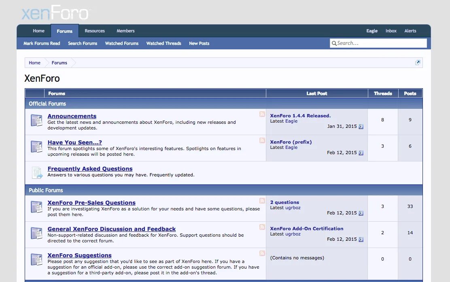Open the RSS feed for Pre-Sales Questions

tap(262, 201)
